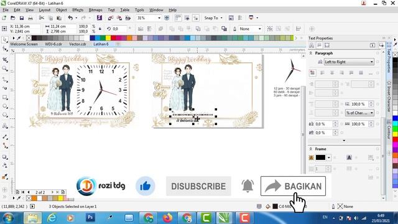Open the Contour docker tab
Image resolution: width=398 pixels, height=224 pixels.
(x=389, y=129)
